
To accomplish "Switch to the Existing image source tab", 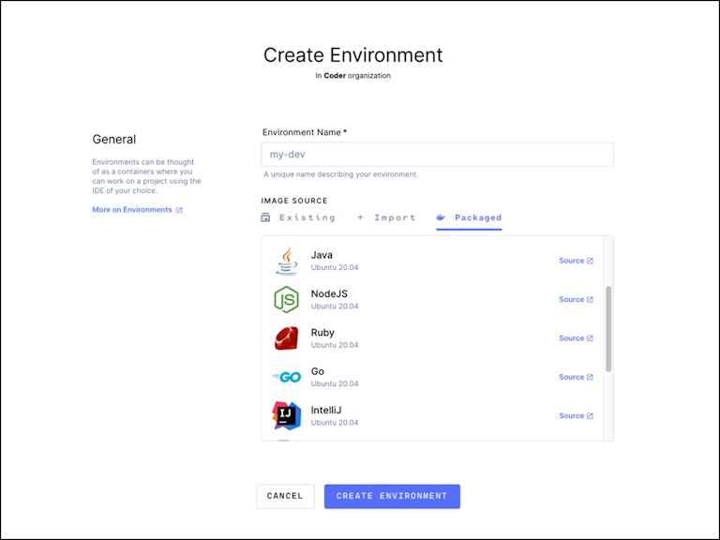I will tap(298, 217).
